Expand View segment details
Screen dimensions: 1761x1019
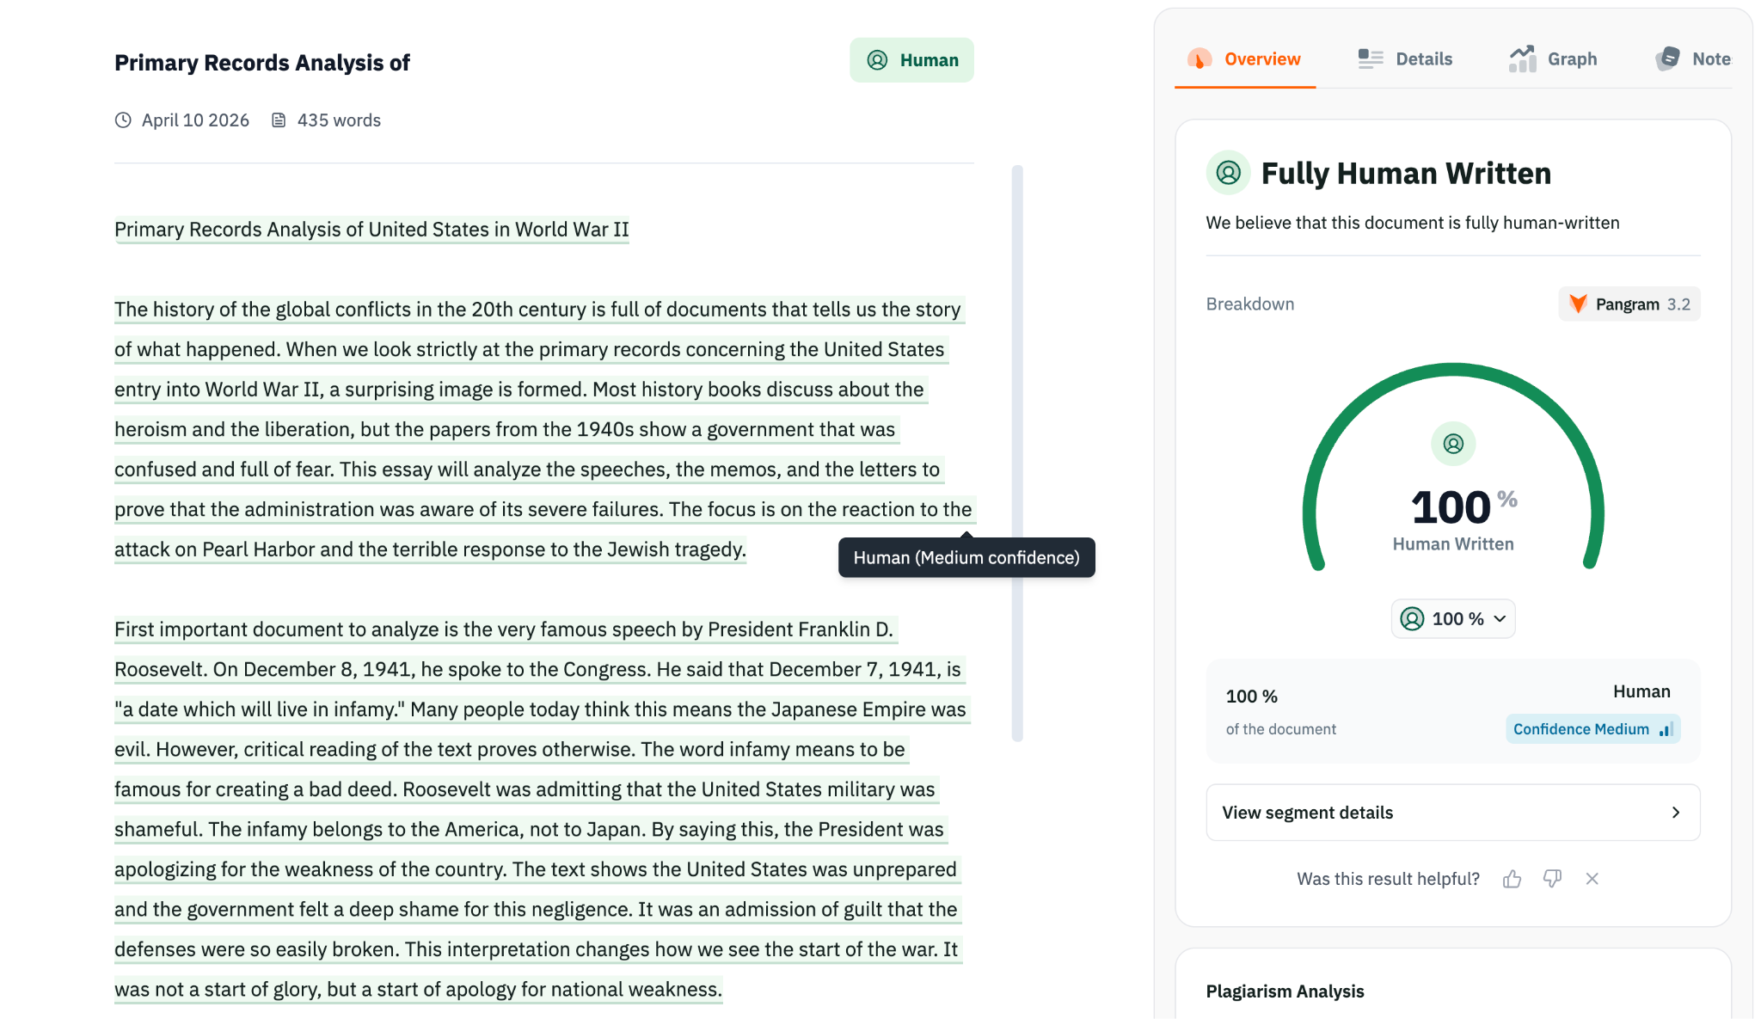point(1452,813)
